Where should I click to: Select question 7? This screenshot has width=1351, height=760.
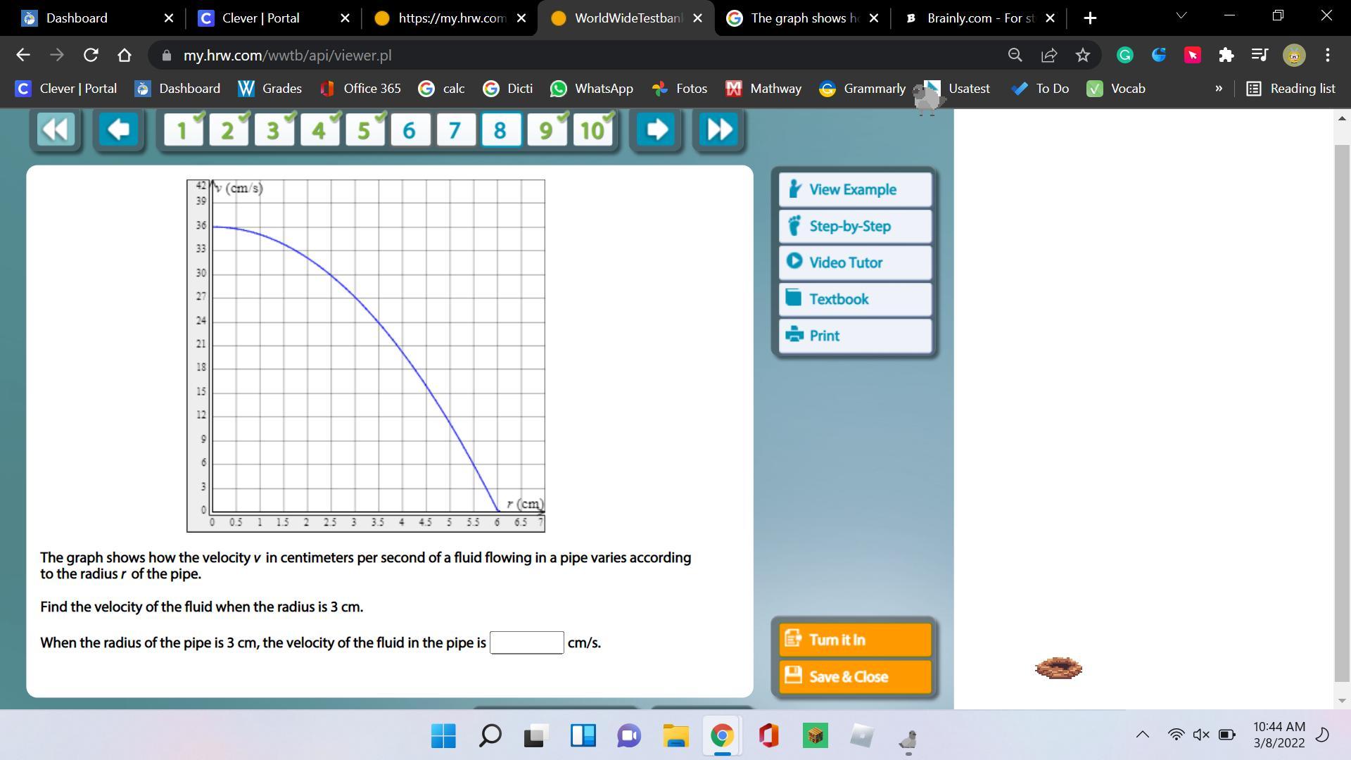click(x=455, y=130)
